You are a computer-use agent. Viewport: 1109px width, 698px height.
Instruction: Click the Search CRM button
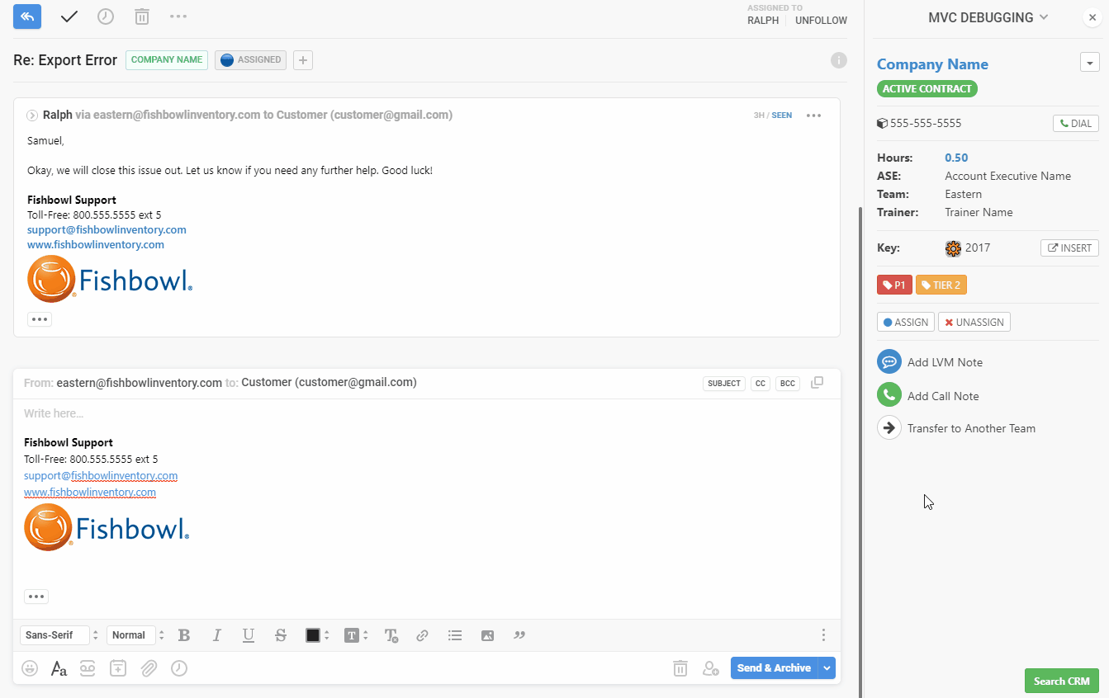click(x=1061, y=681)
